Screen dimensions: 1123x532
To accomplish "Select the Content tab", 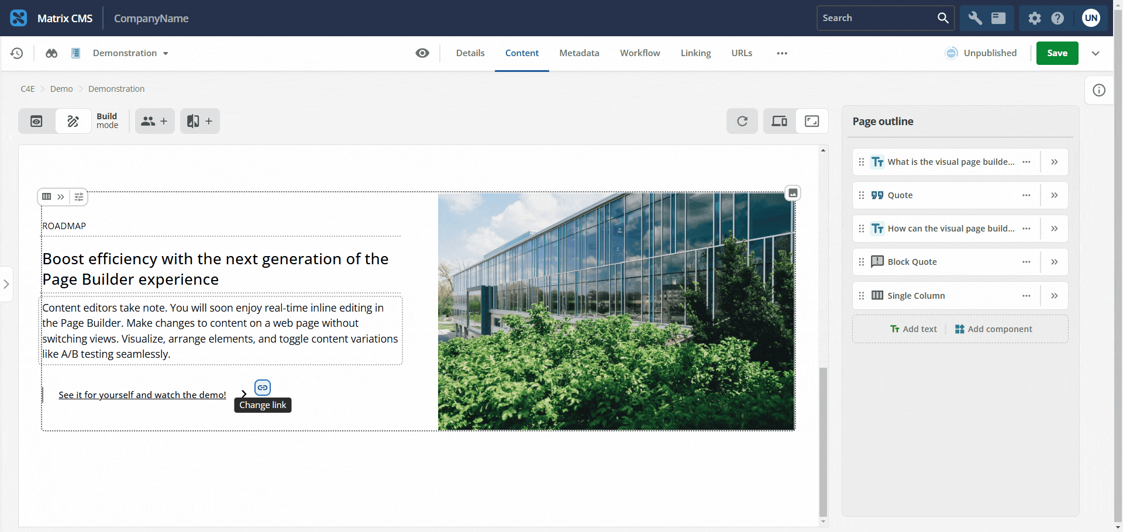I will click(x=522, y=53).
